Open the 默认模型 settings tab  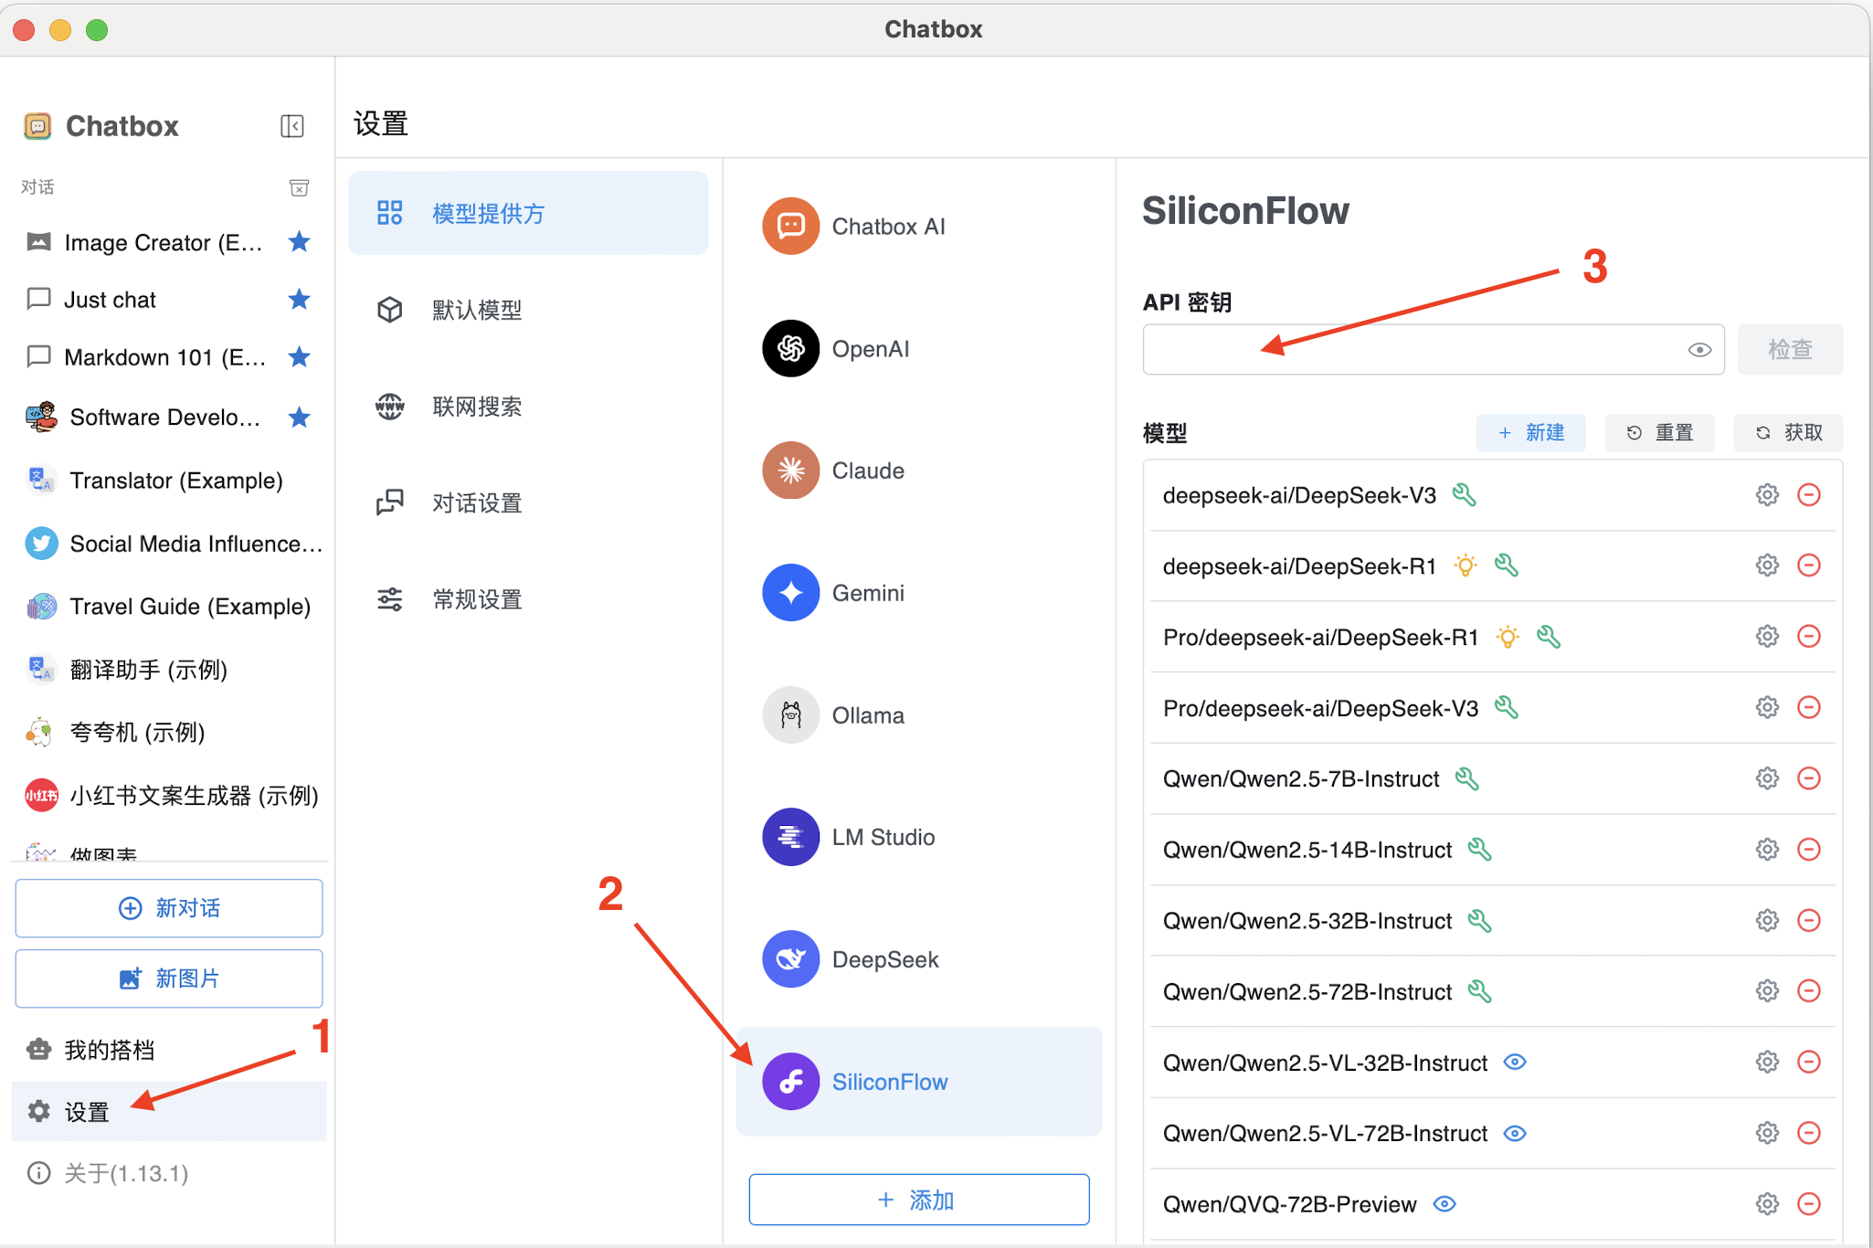(x=528, y=310)
